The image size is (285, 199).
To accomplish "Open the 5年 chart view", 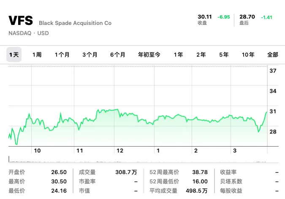I will tap(224, 55).
